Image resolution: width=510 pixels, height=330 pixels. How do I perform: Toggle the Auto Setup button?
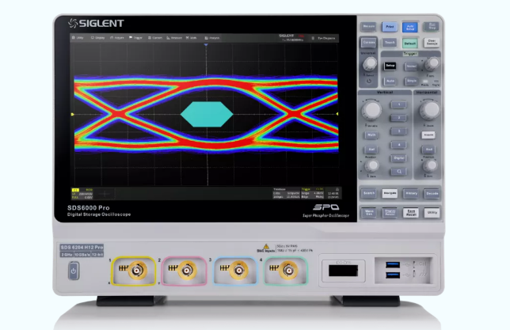click(411, 27)
